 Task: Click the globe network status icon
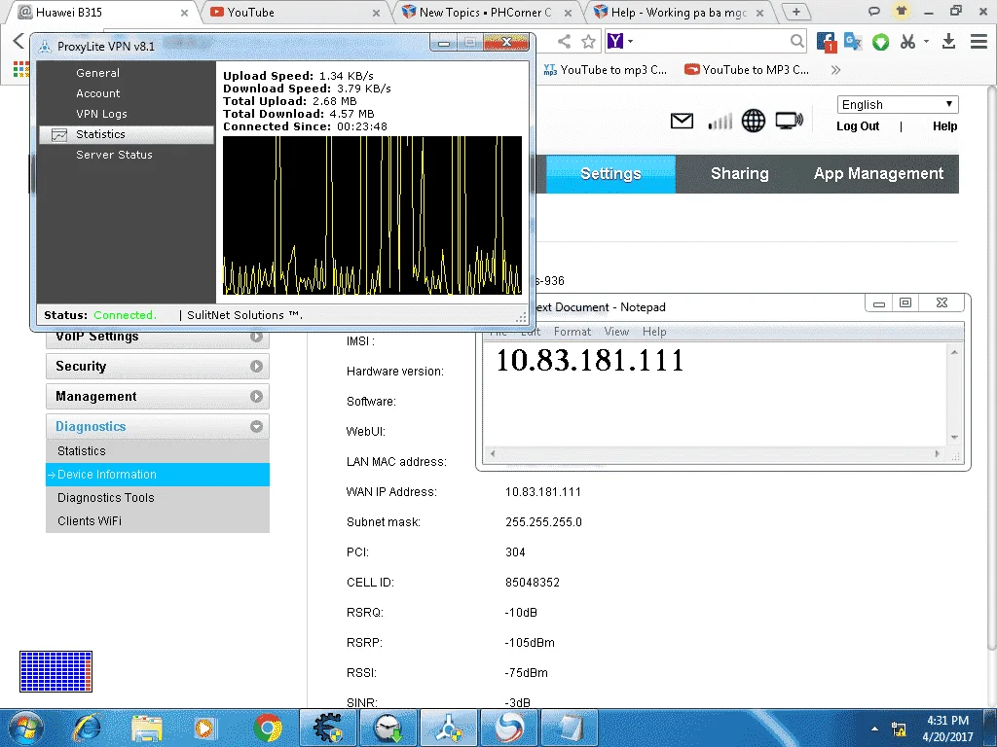pos(754,121)
